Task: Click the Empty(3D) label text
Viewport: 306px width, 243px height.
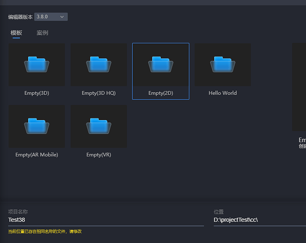Action: coord(37,93)
